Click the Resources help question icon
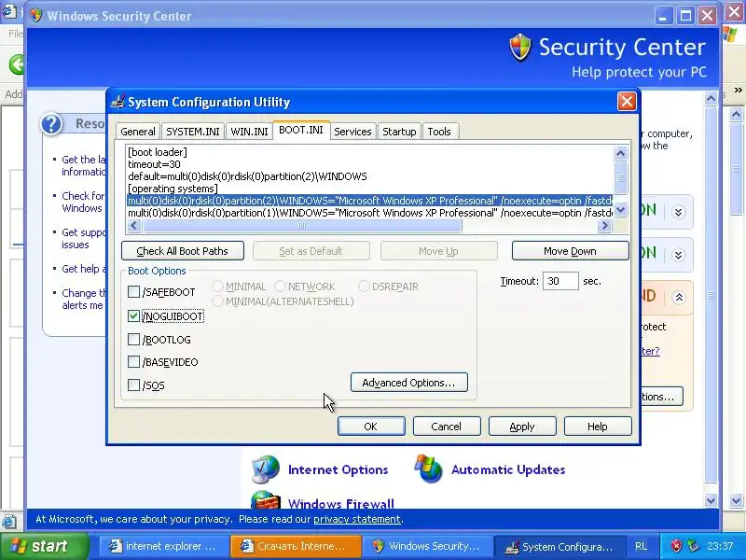Viewport: 746px width, 560px height. 51,124
